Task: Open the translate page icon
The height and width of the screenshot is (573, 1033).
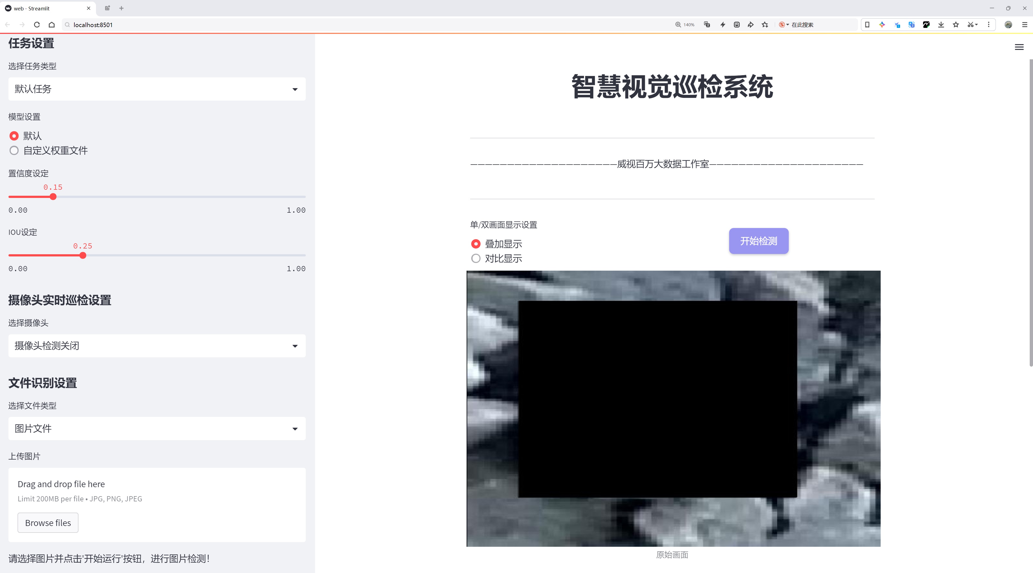Action: (x=707, y=25)
